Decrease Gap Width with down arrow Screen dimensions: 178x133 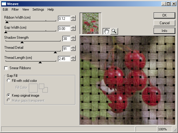point(73,30)
